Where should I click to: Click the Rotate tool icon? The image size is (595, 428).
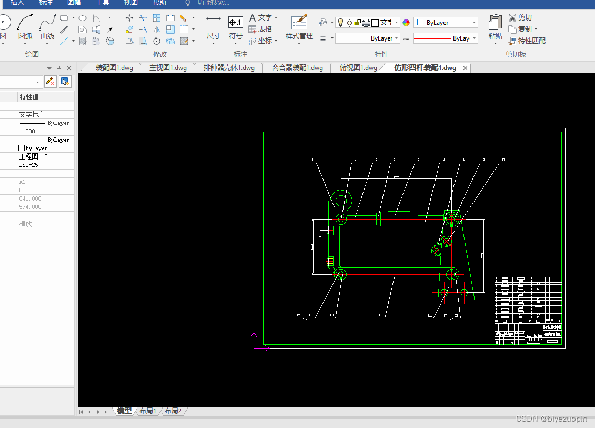point(157,41)
